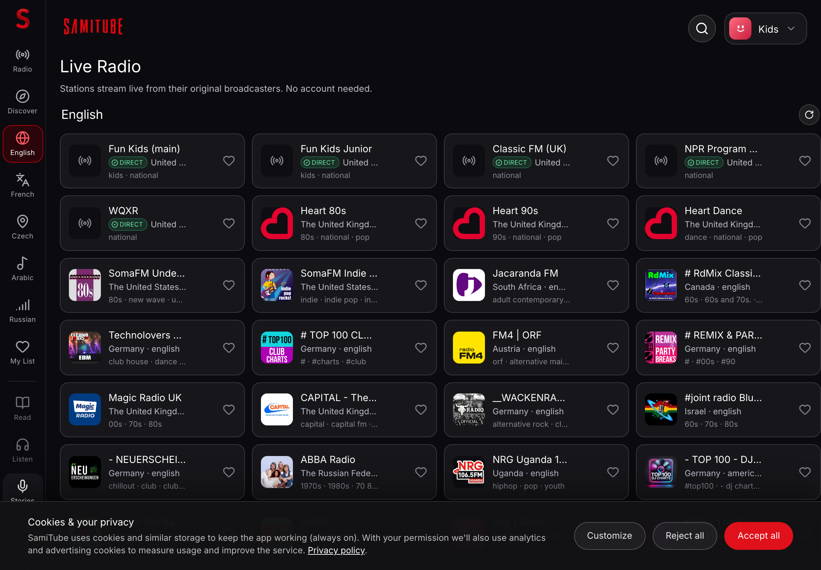Select the English globe sidebar item
The height and width of the screenshot is (570, 821).
point(23,144)
